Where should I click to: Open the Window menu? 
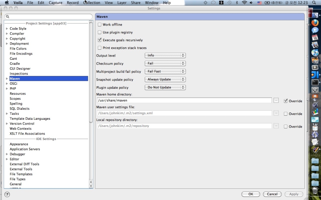tap(152, 2)
